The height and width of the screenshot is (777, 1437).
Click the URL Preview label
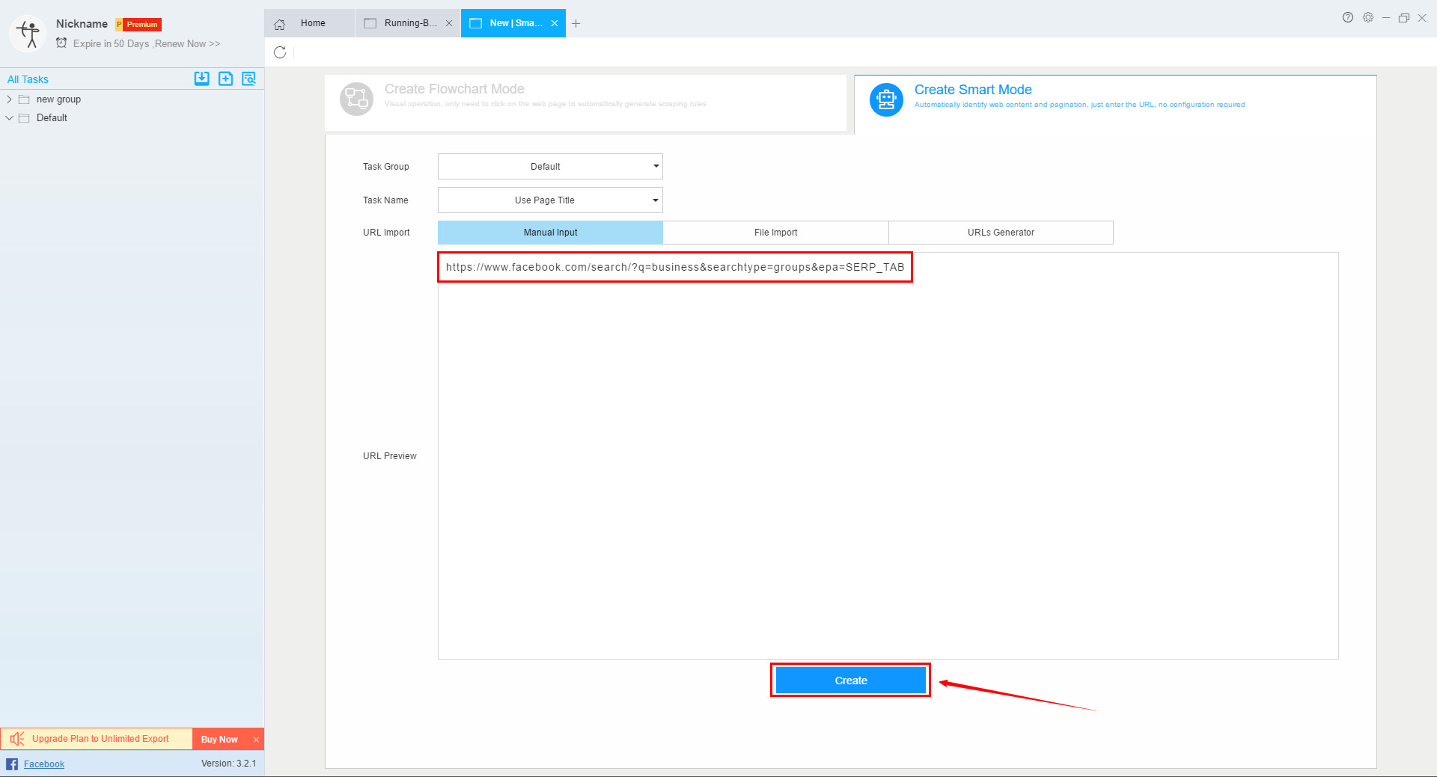click(390, 456)
